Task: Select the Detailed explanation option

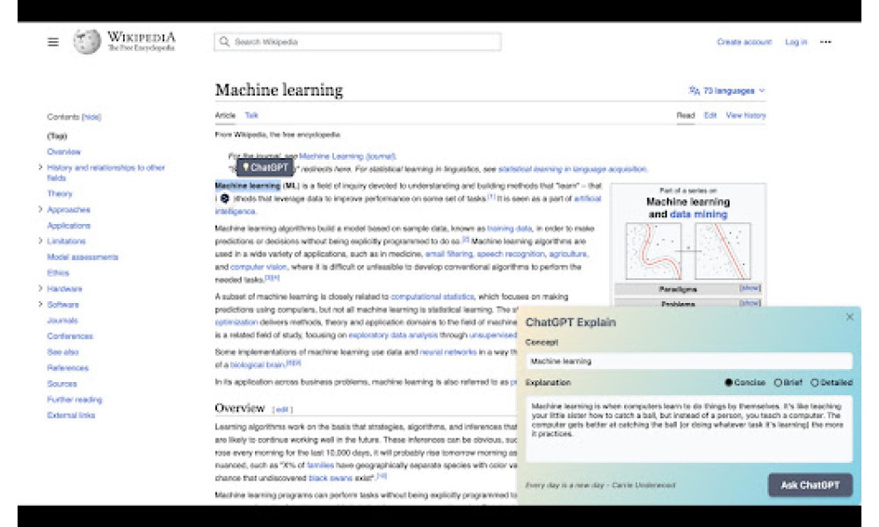Action: (x=832, y=382)
